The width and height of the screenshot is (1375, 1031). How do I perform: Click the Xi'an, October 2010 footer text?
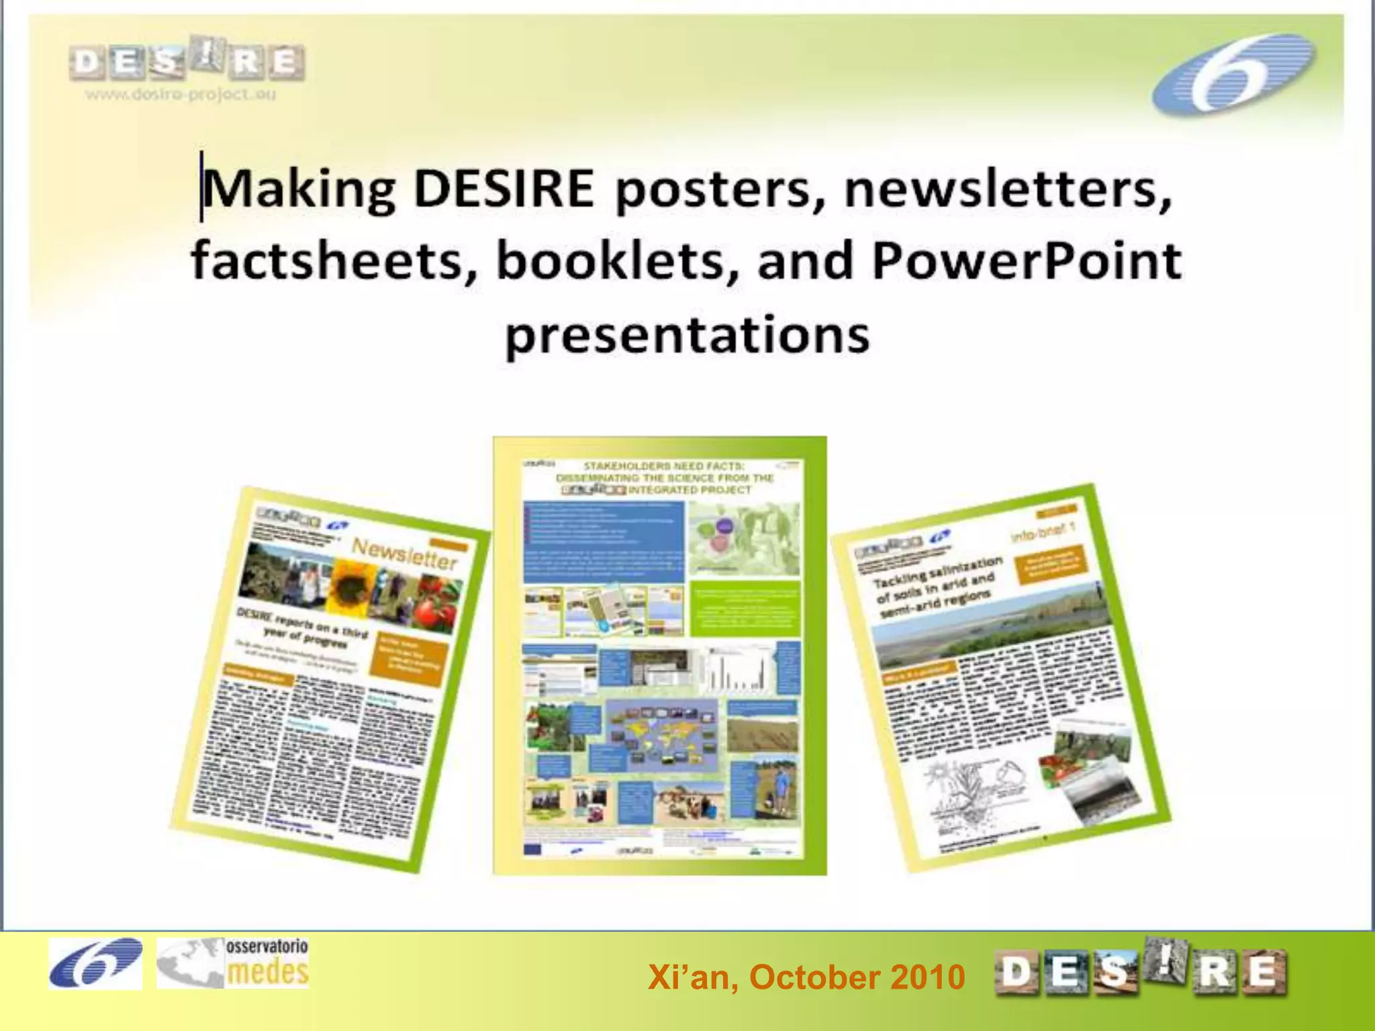[806, 977]
